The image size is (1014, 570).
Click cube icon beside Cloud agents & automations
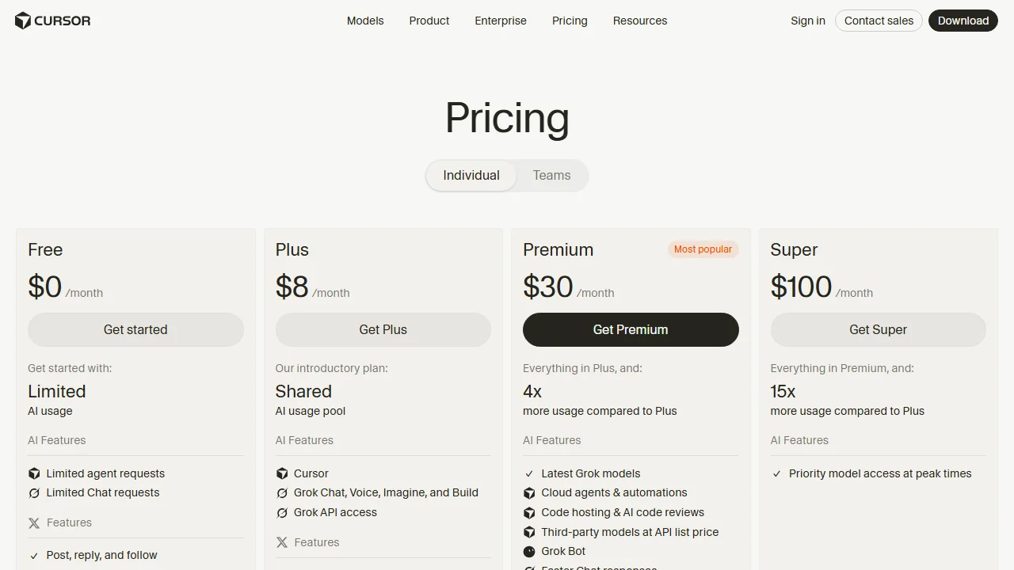pyautogui.click(x=529, y=492)
